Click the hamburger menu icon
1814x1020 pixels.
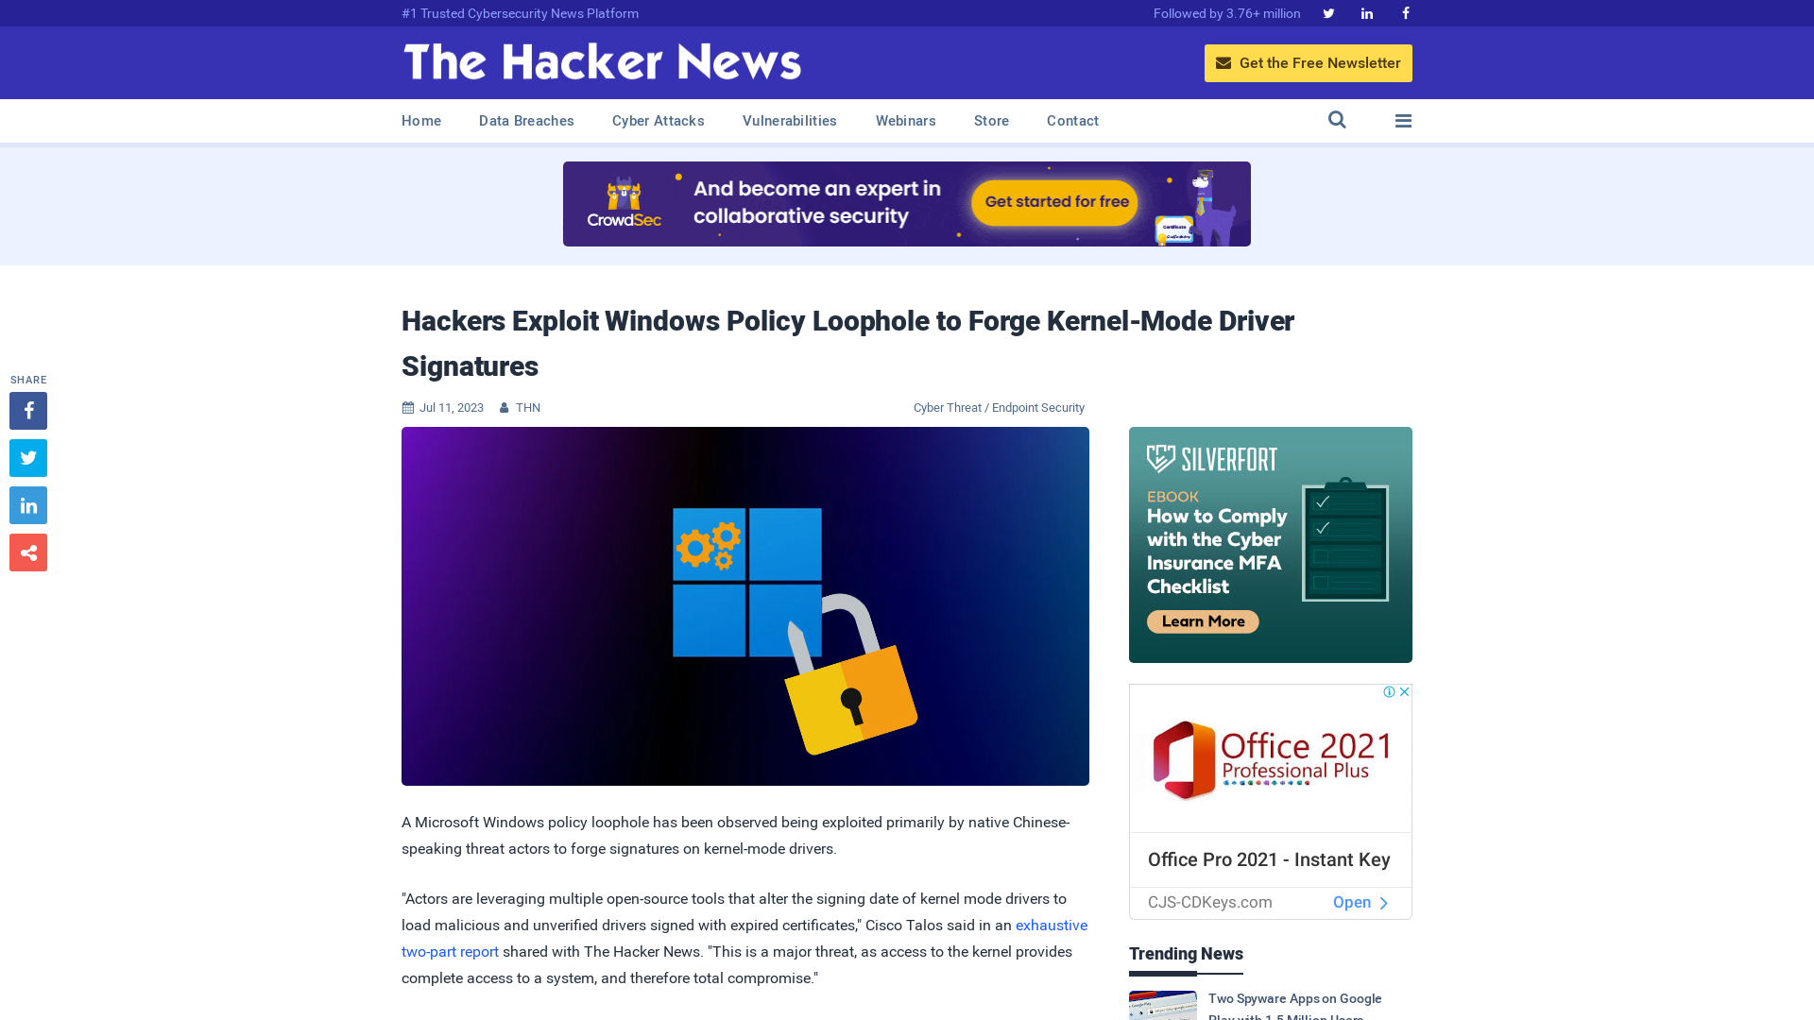pos(1403,120)
